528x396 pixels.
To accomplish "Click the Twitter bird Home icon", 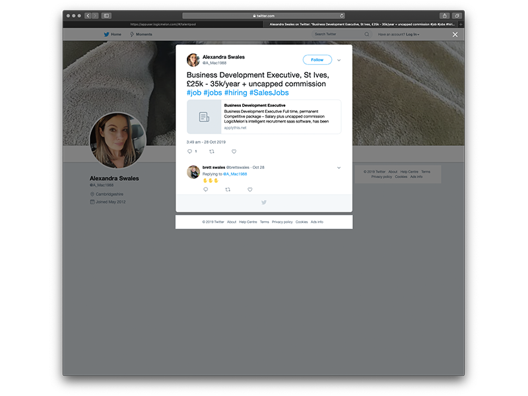I will (x=106, y=34).
